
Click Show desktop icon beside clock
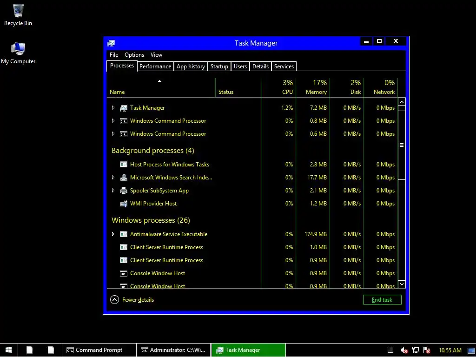point(471,350)
